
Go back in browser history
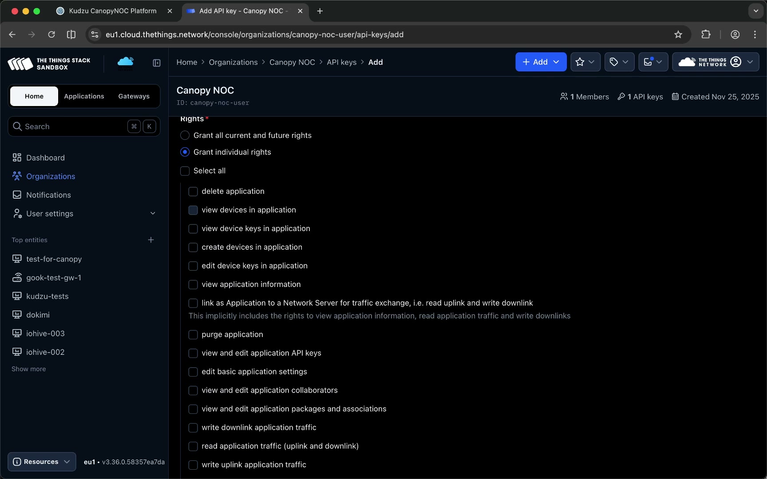(12, 35)
